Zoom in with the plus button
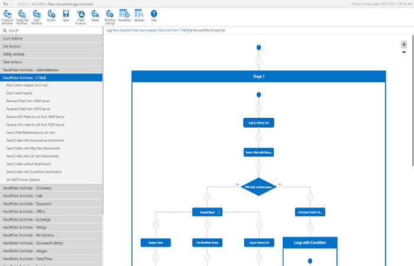Screen dimensions: 414x266 [x=404, y=44]
